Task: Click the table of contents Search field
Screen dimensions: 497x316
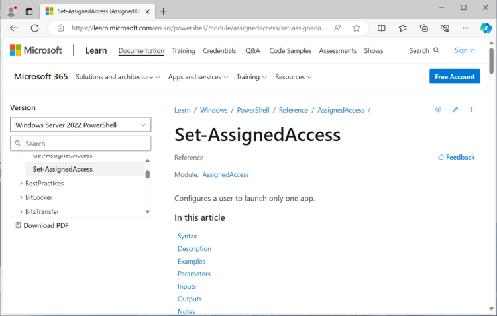Action: (80, 144)
